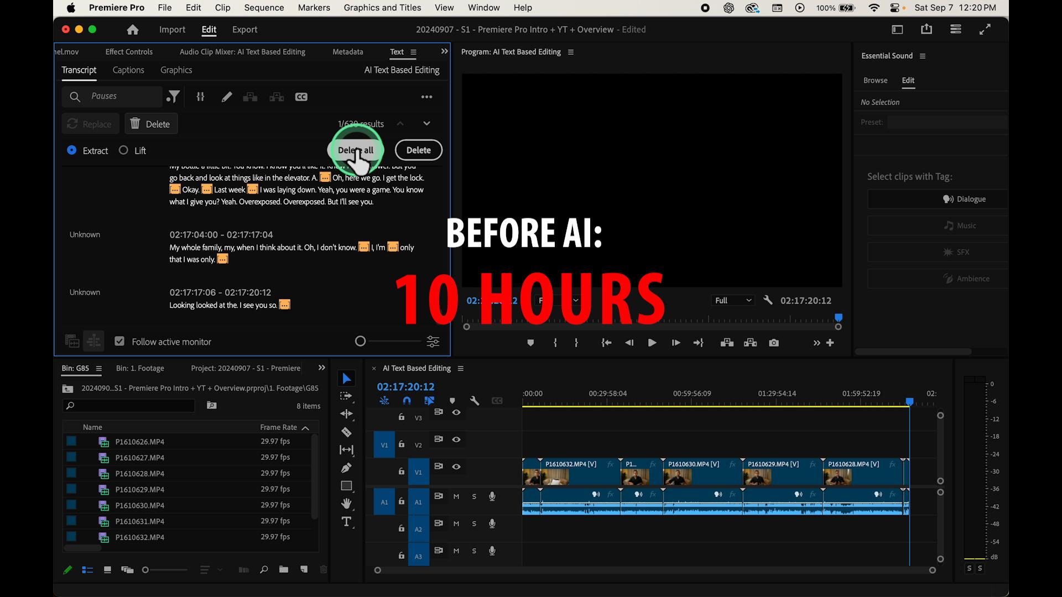The image size is (1062, 597).
Task: Toggle Follow active monitor checkbox
Action: (x=119, y=341)
